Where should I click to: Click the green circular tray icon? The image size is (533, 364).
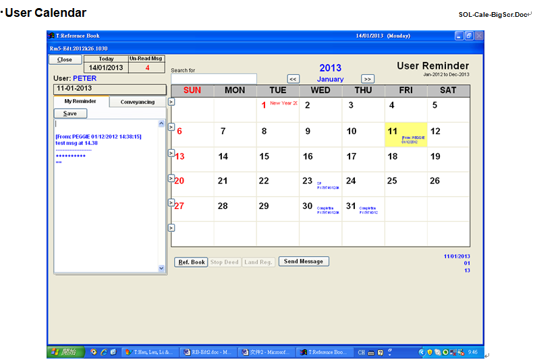coord(445,353)
